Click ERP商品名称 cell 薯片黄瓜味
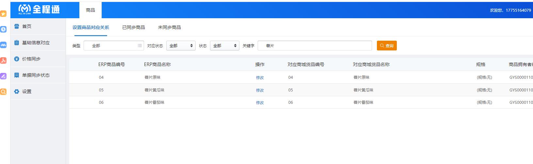Screen dimensions: 533x164 coord(154,90)
